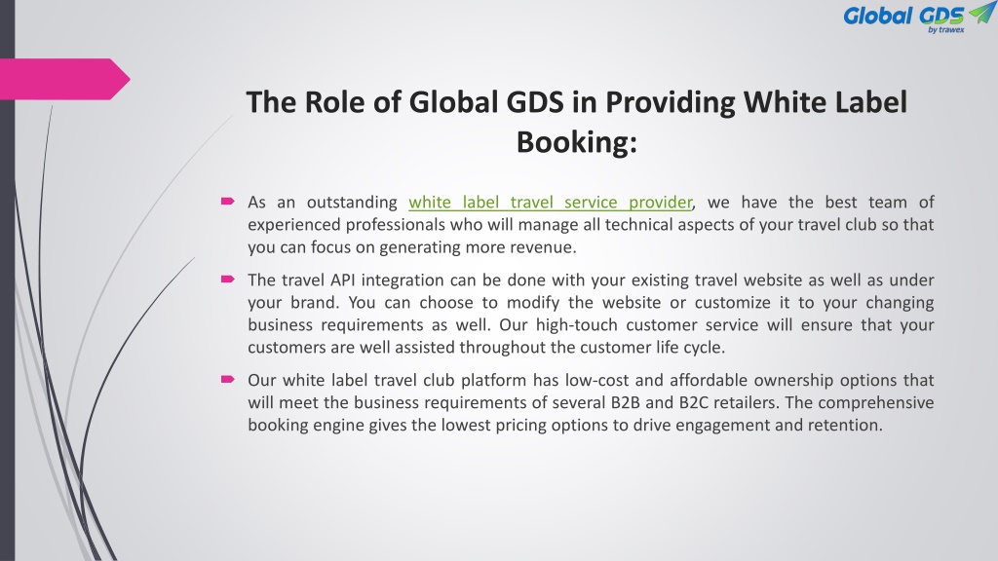The height and width of the screenshot is (561, 998).
Task: Click the pink bullet beside "As an outstanding"
Action: tap(228, 202)
